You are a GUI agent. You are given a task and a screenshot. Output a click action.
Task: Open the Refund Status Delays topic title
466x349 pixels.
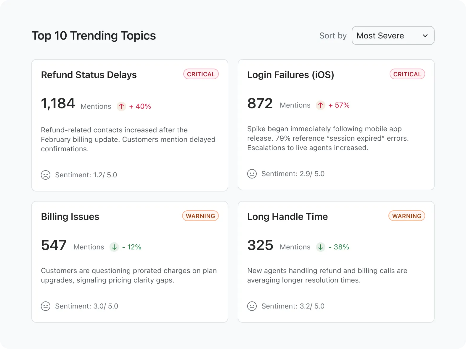coord(89,75)
